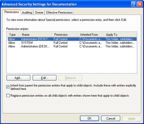Enable Replace permission entries on child objects
The image size is (144, 124).
[x=8, y=96]
